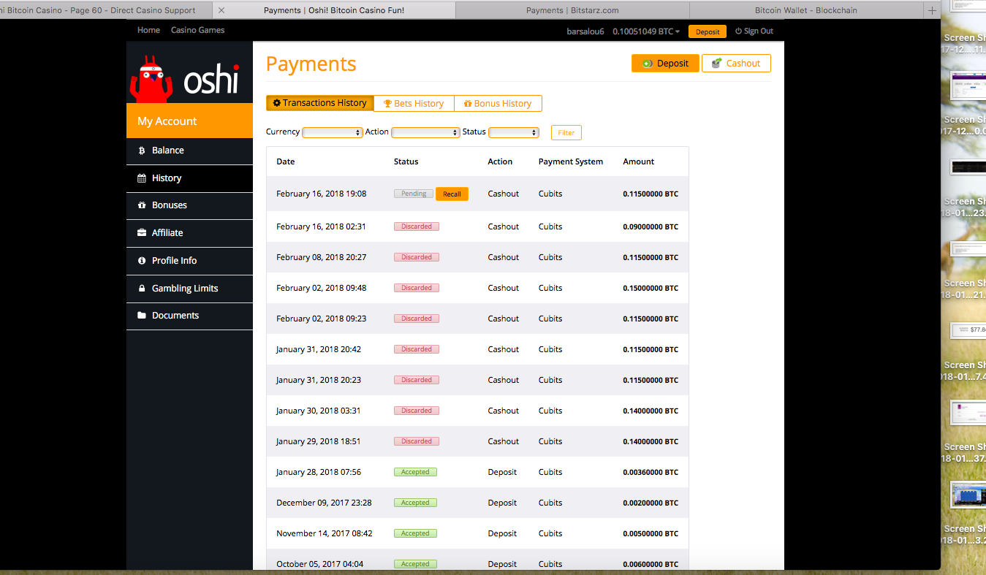Click Discarded badge for February 16 02:31
Image resolution: width=986 pixels, height=575 pixels.
coord(417,226)
